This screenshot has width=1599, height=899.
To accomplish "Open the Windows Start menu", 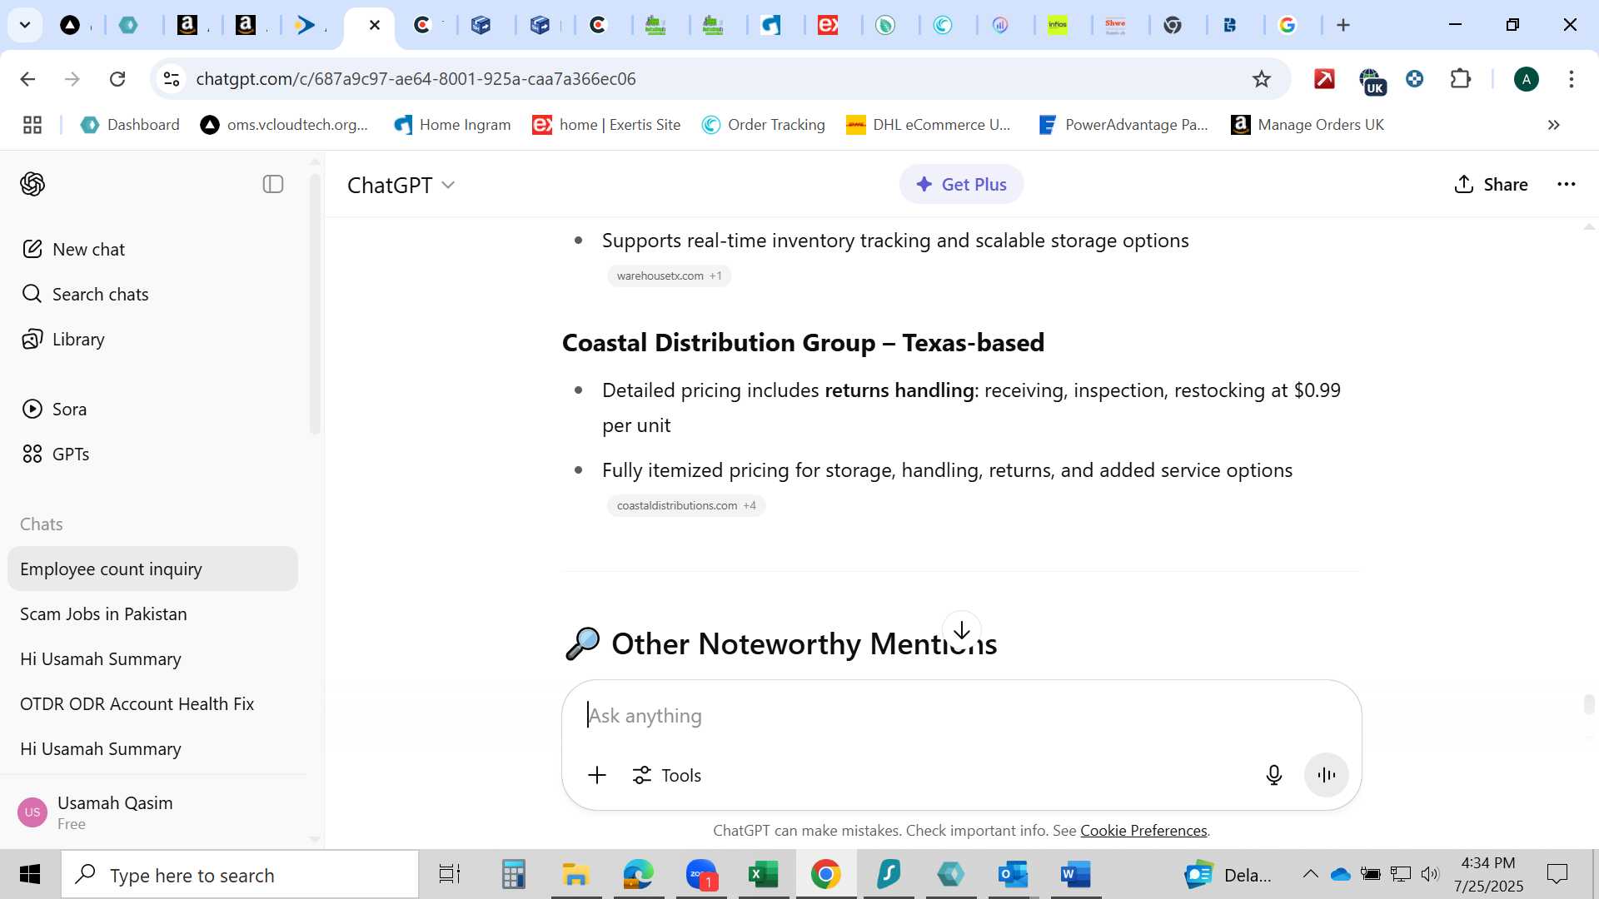I will (x=30, y=874).
